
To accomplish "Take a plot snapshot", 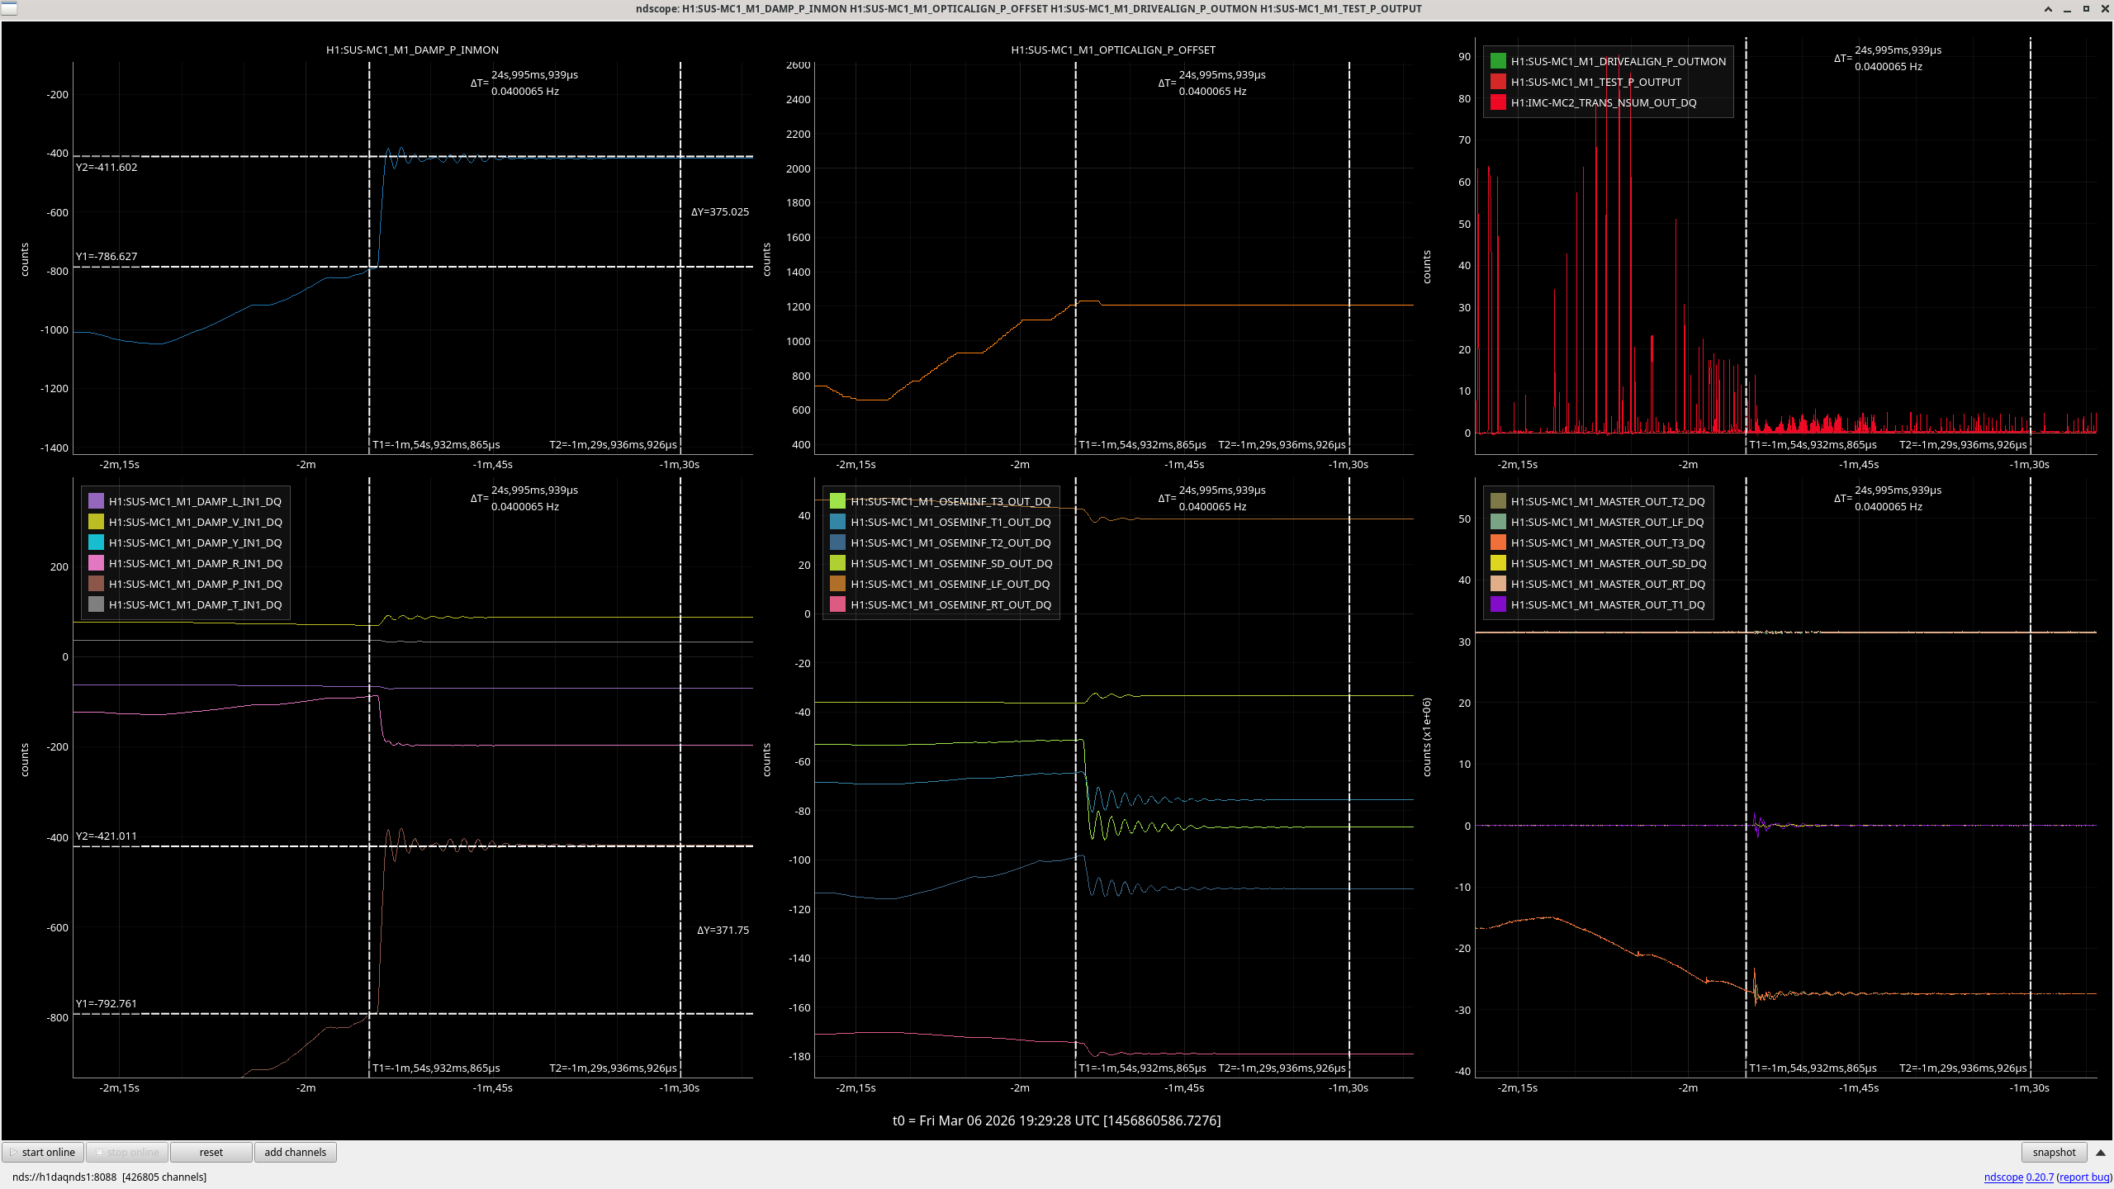I will pyautogui.click(x=2053, y=1152).
